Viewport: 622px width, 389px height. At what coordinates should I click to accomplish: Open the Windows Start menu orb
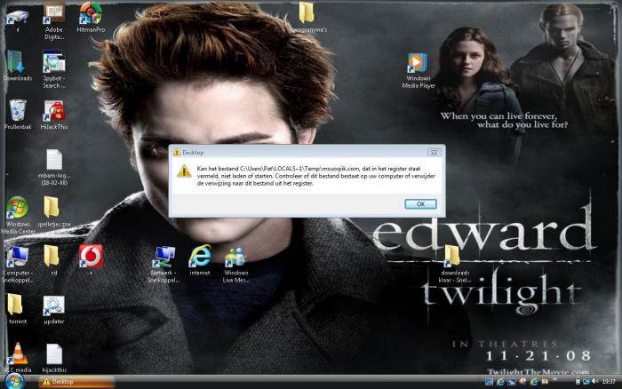(x=14, y=381)
